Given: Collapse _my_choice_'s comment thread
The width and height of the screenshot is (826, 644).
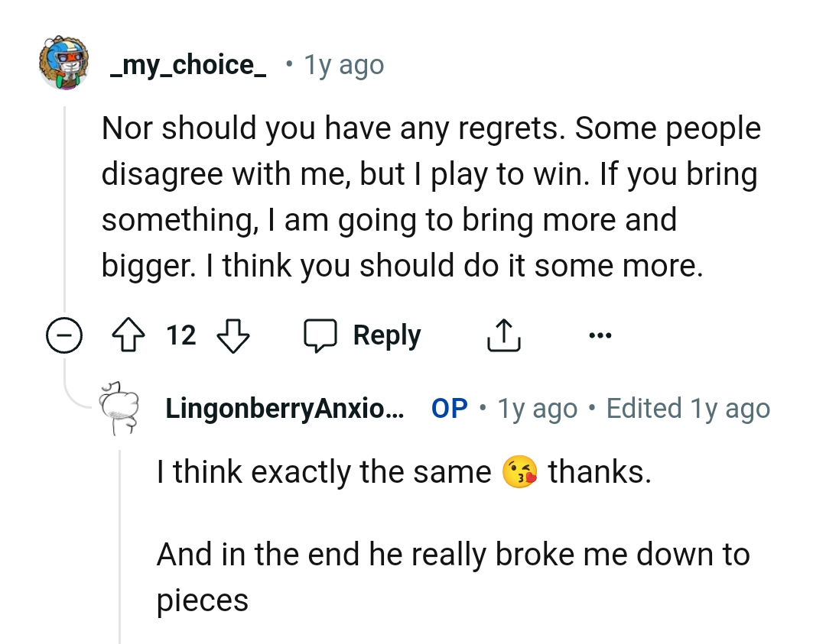Looking at the screenshot, I should [x=65, y=334].
